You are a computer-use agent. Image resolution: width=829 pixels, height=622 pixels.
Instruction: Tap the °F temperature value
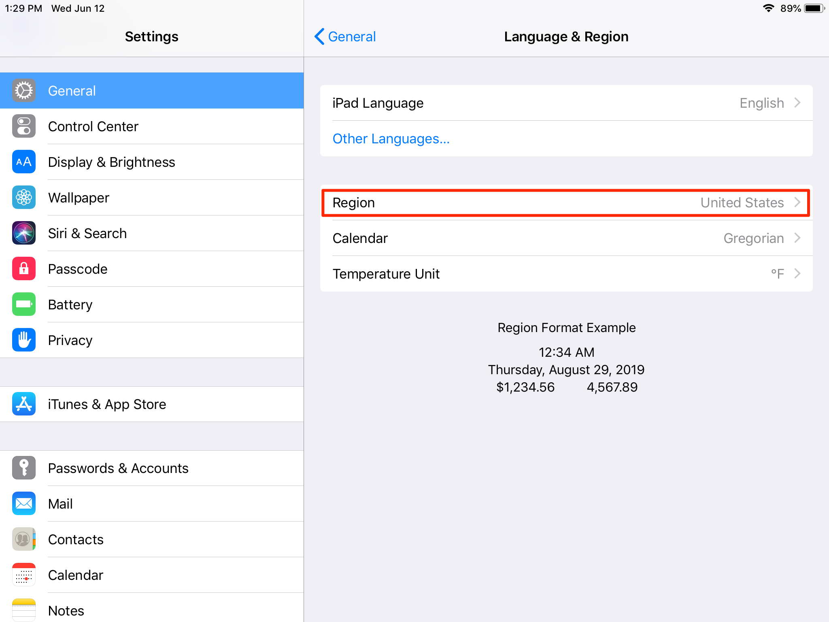point(778,274)
